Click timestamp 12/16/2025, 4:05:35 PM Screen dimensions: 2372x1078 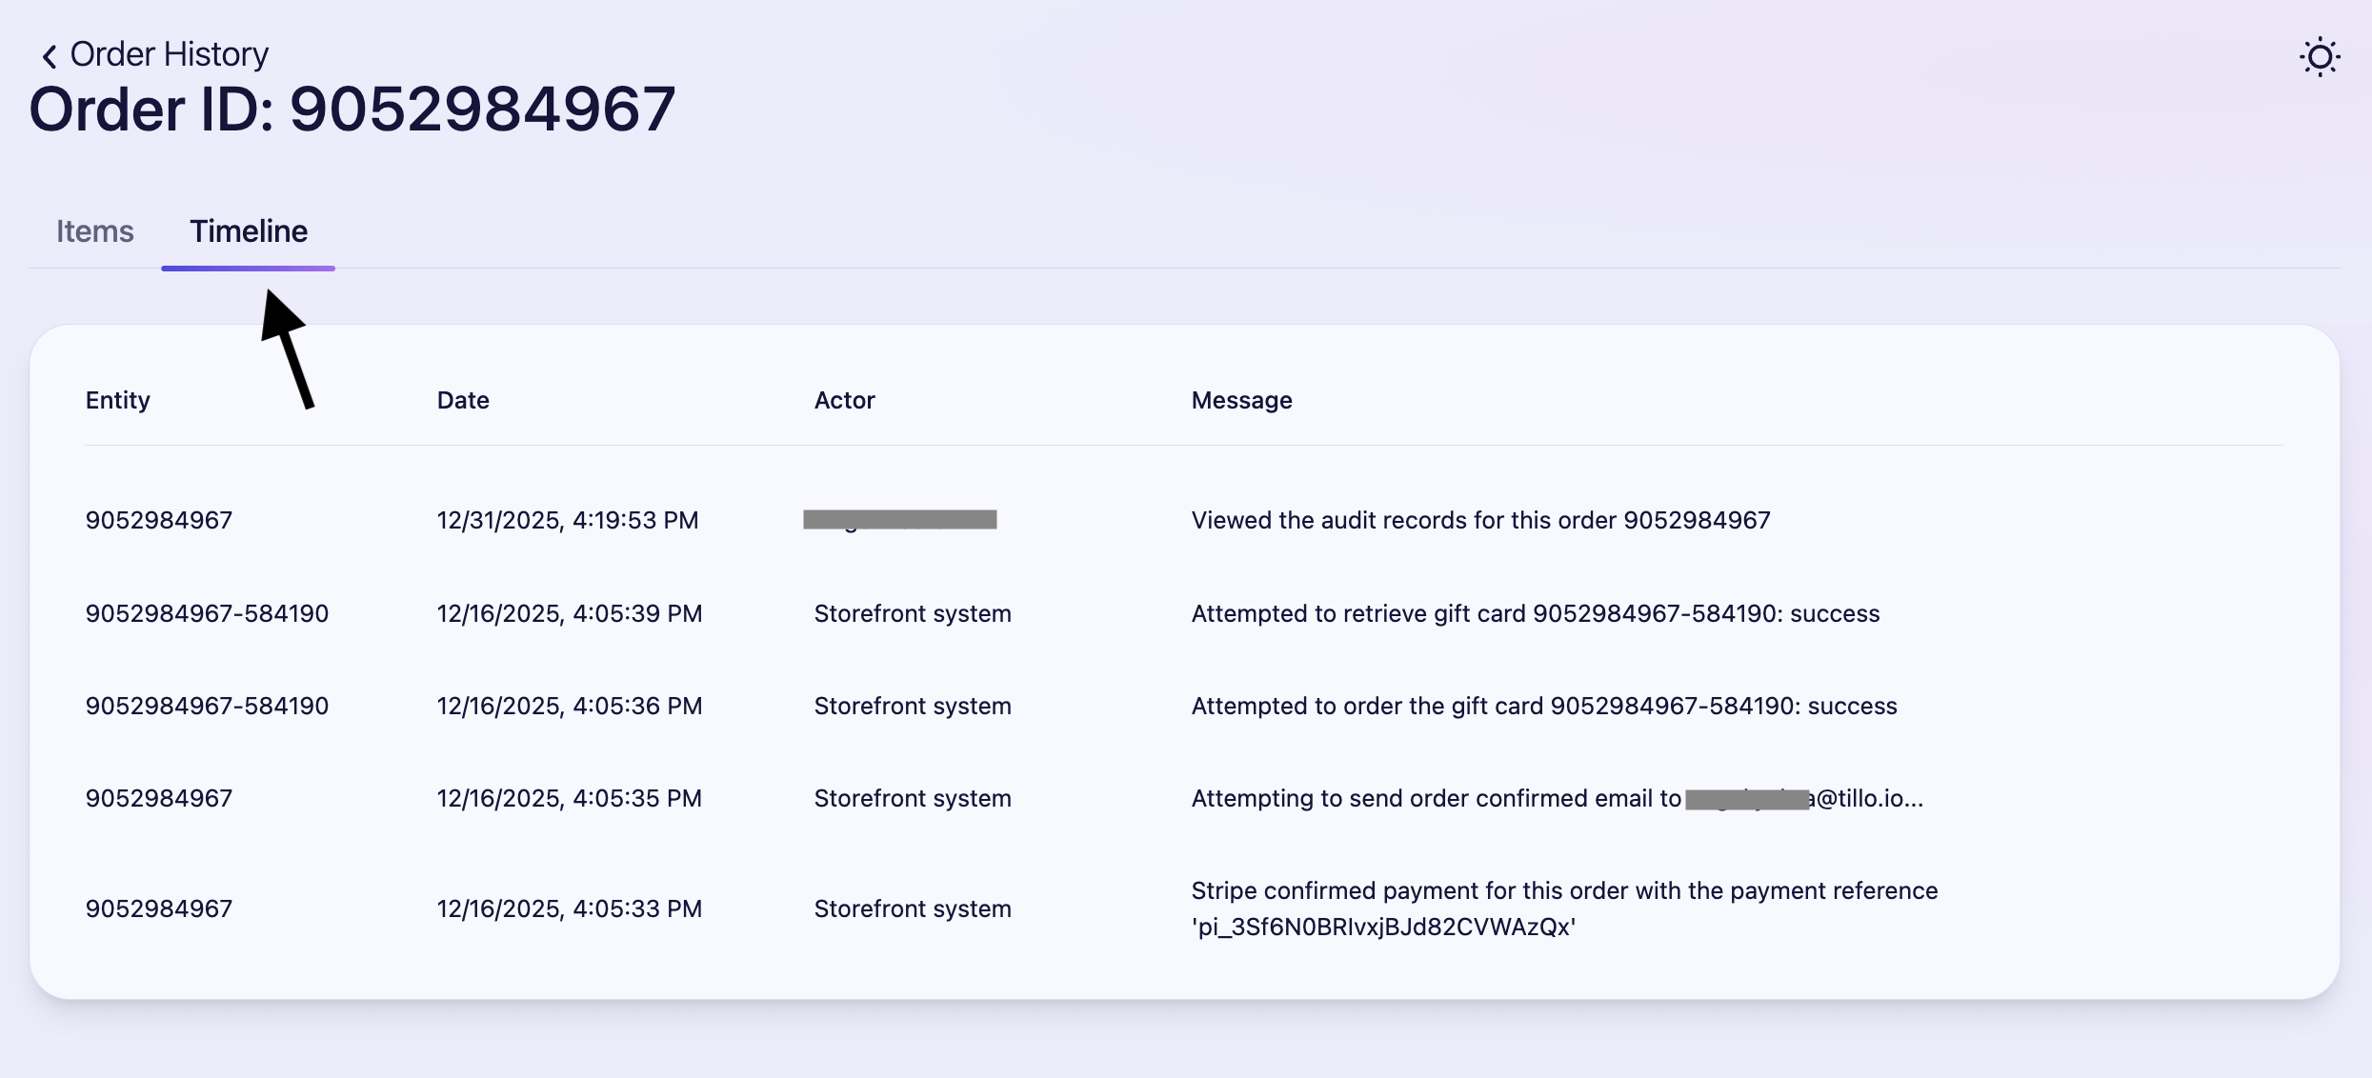tap(569, 798)
